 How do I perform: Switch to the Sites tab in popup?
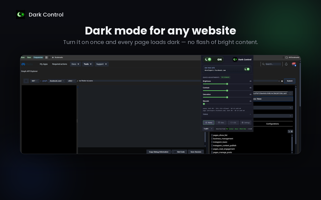pos(221,122)
